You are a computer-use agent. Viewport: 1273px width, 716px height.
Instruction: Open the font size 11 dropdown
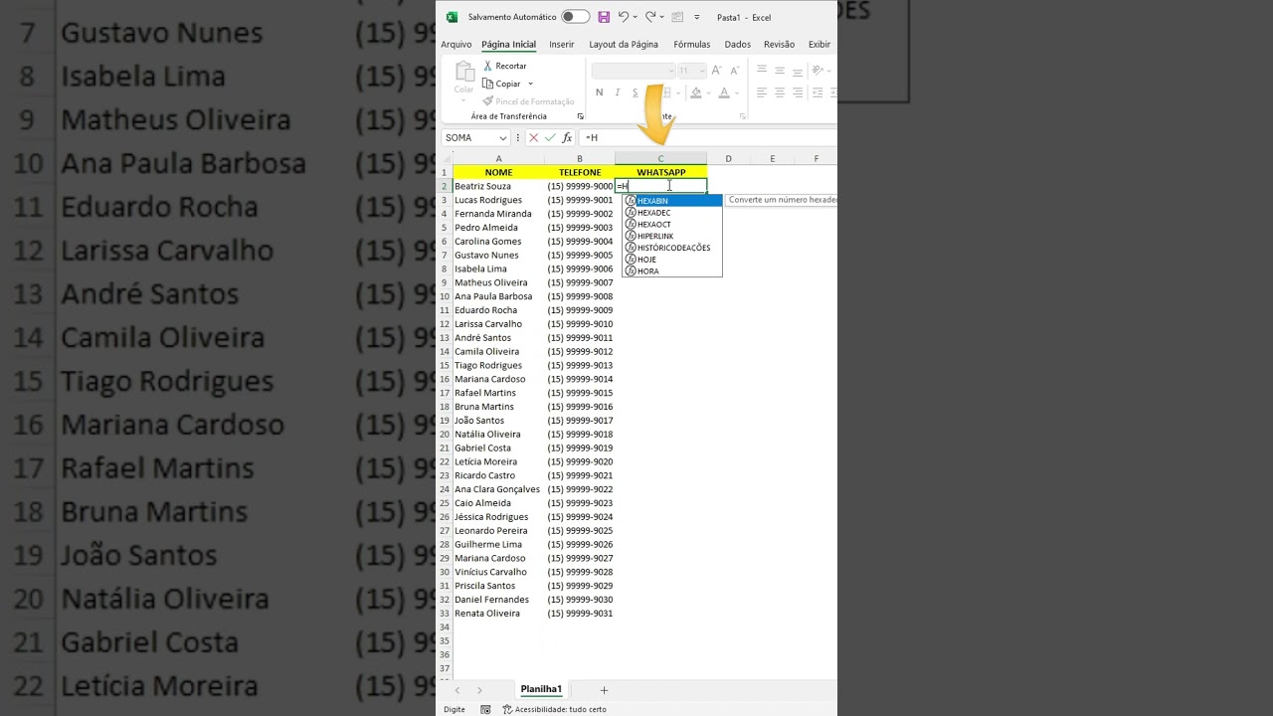[702, 71]
